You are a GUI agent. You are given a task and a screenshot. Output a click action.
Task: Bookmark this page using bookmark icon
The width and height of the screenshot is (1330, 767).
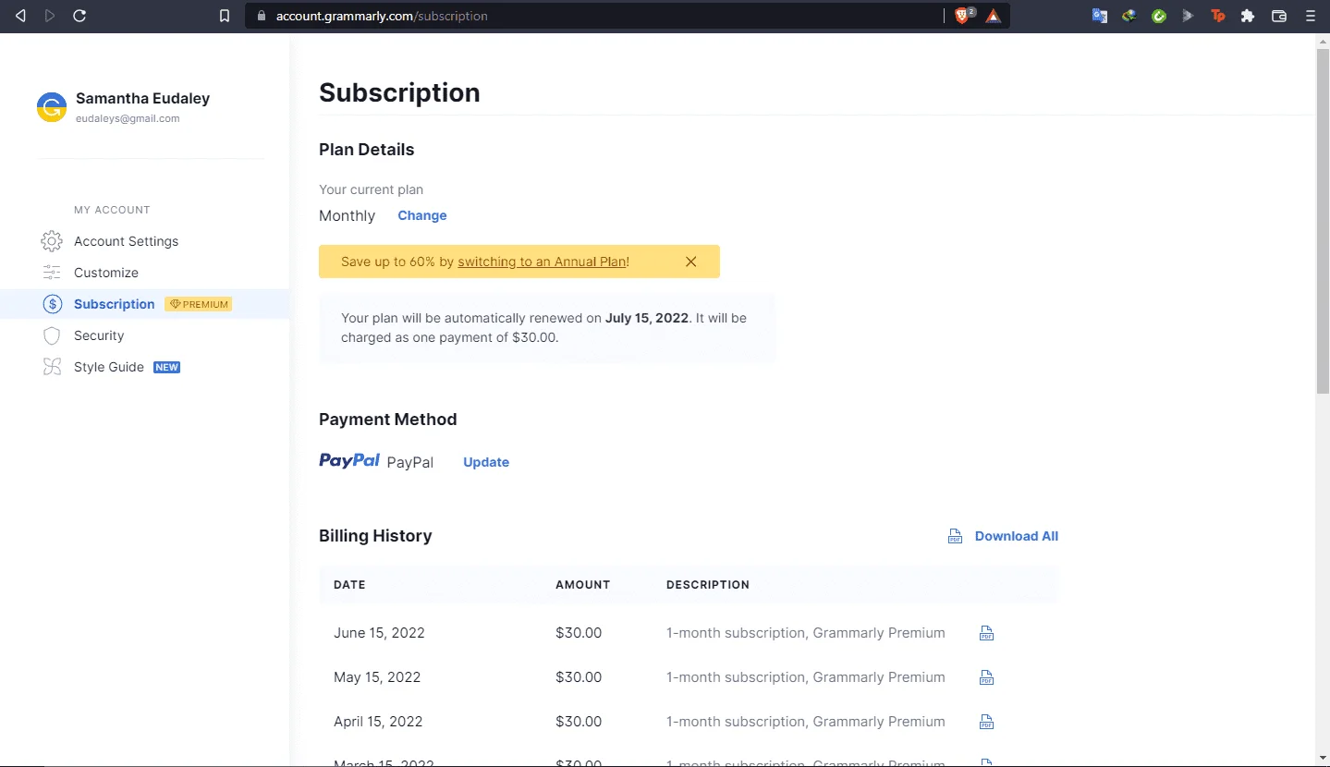click(224, 16)
